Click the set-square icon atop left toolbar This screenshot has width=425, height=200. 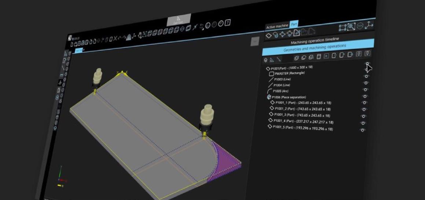[66, 53]
